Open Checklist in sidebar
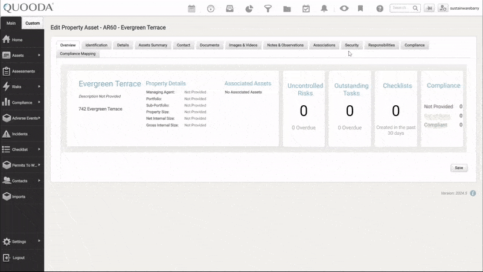This screenshot has height=272, width=483. (20, 149)
